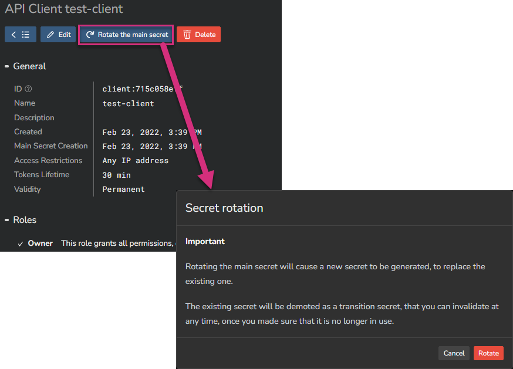Viewport: 513px width, 369px height.
Task: Click Cancel in the Secret rotation dialog
Action: (453, 353)
